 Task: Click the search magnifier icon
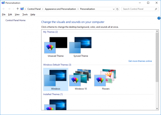pos(156,9)
